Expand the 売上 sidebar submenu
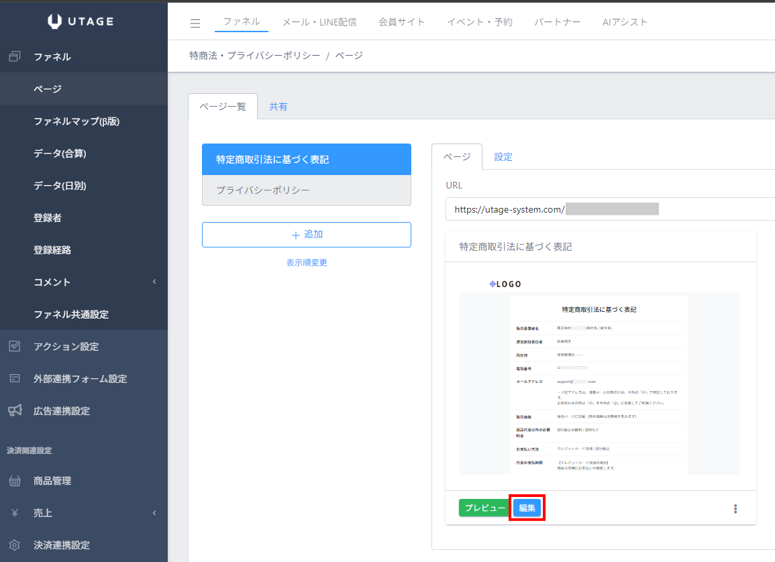 [154, 513]
